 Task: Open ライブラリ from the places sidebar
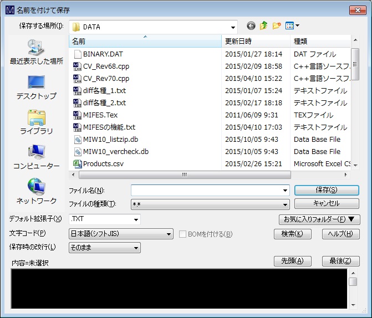(x=37, y=123)
